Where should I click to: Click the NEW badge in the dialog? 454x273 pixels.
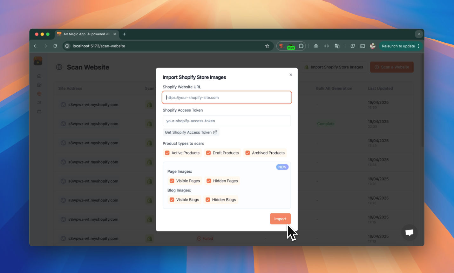[x=282, y=167]
